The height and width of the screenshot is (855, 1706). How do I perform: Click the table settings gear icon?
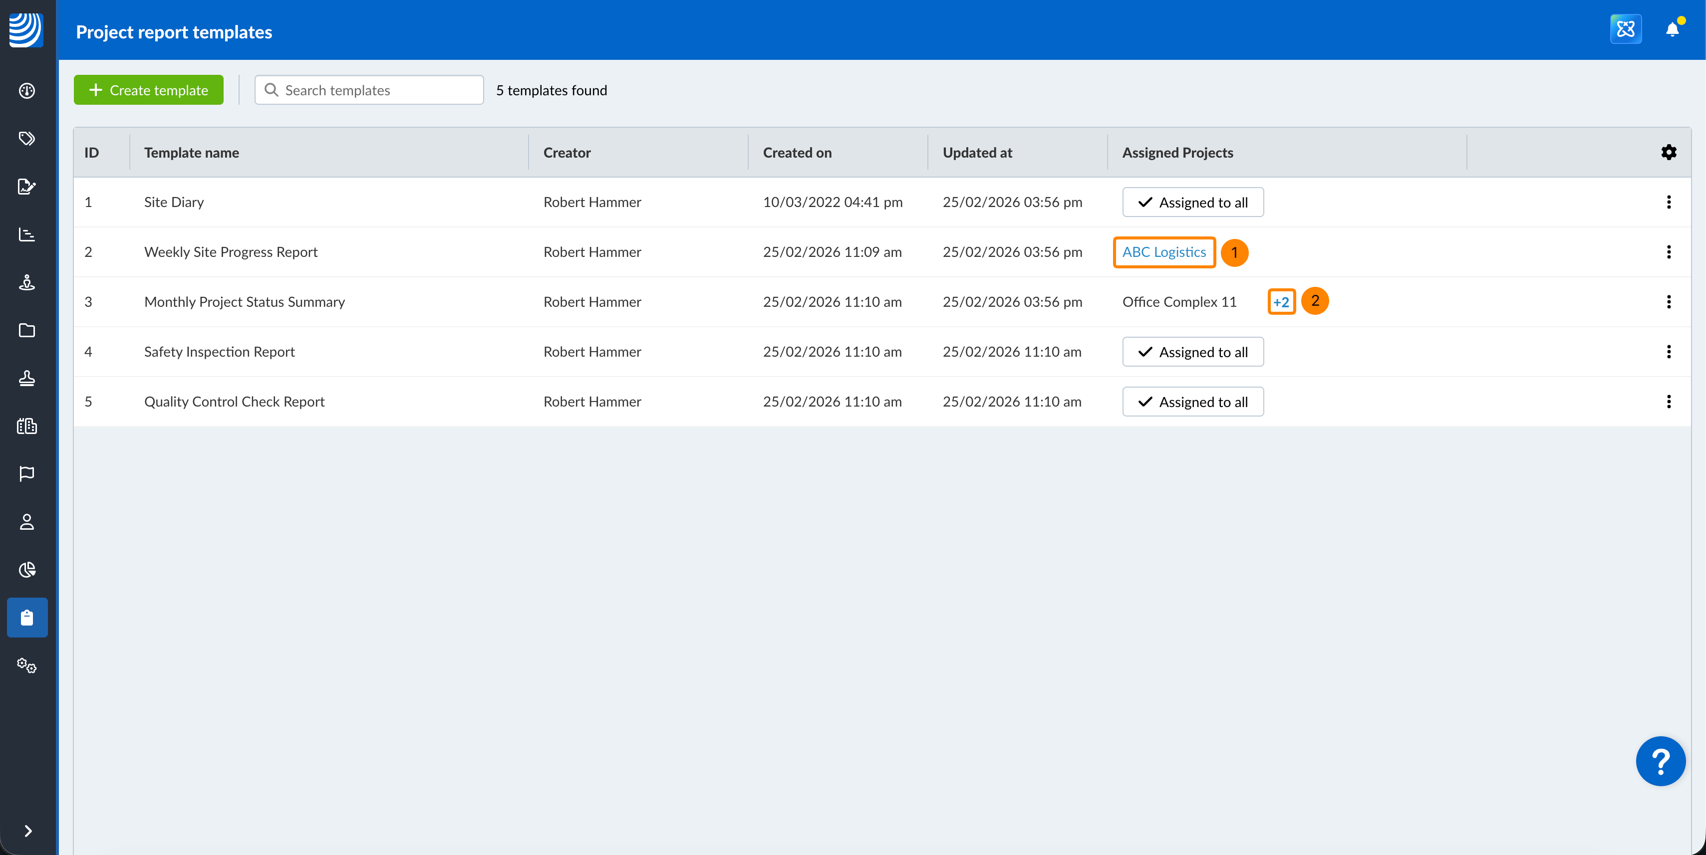pyautogui.click(x=1668, y=152)
